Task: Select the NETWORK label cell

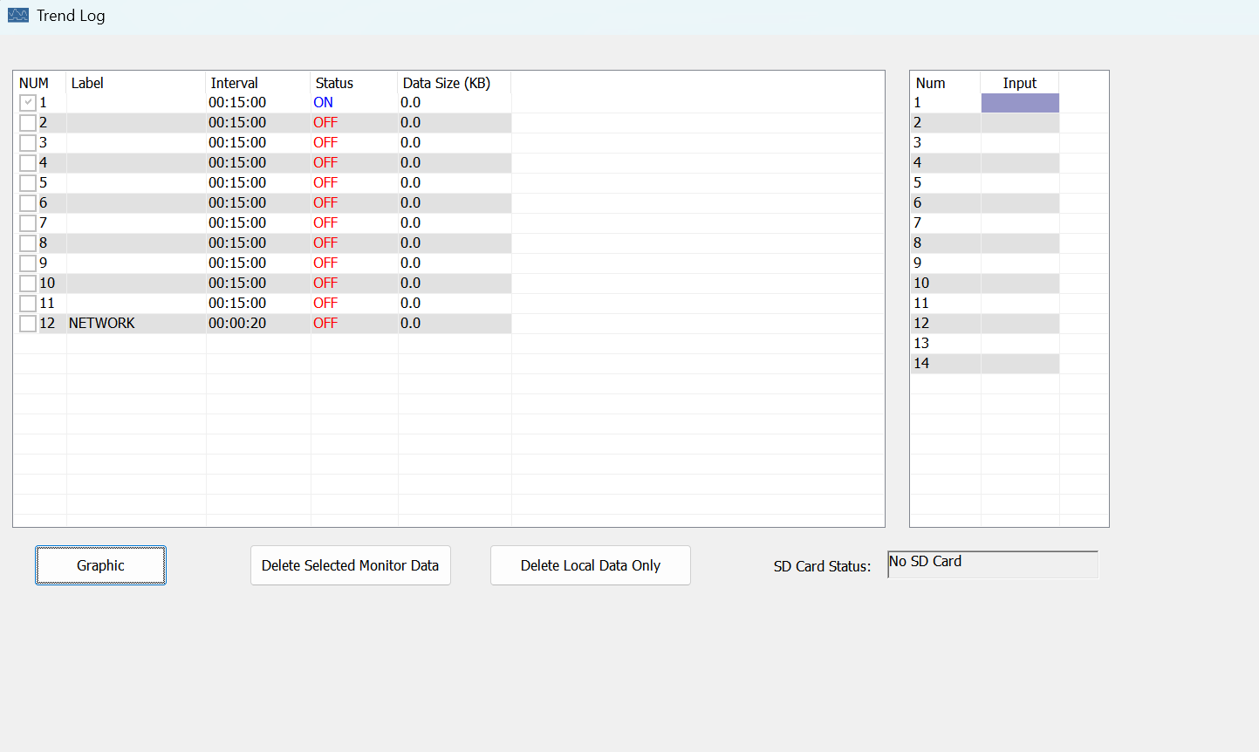Action: (x=102, y=324)
